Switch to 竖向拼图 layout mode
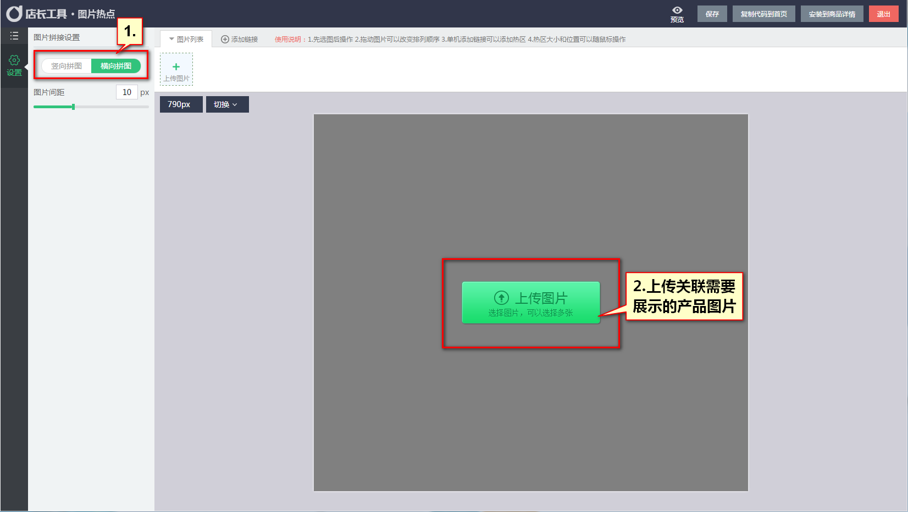The image size is (908, 512). click(67, 66)
